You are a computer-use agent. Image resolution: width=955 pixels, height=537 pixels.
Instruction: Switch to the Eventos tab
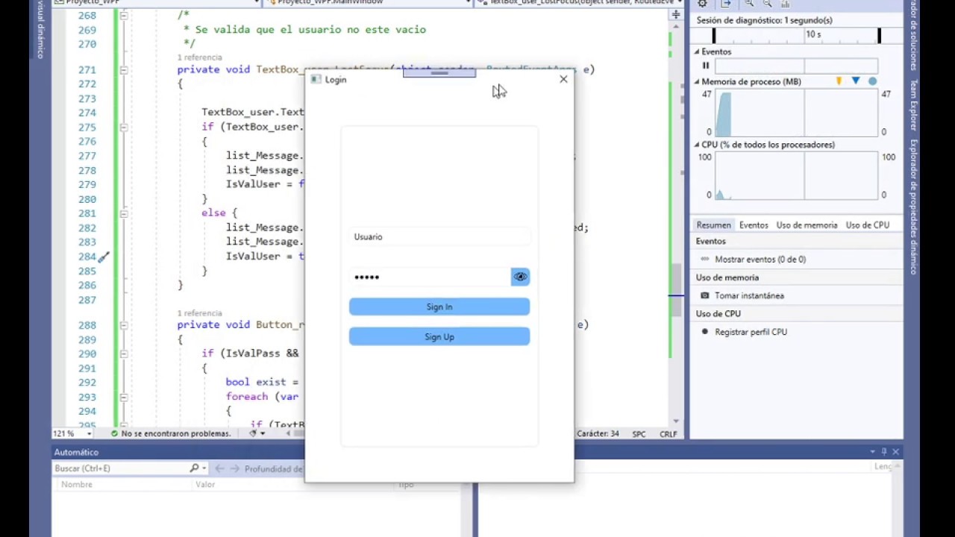pyautogui.click(x=754, y=224)
